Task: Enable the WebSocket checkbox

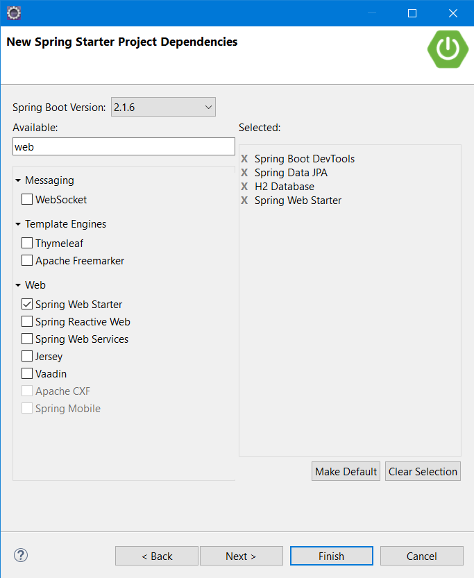Action: (27, 199)
